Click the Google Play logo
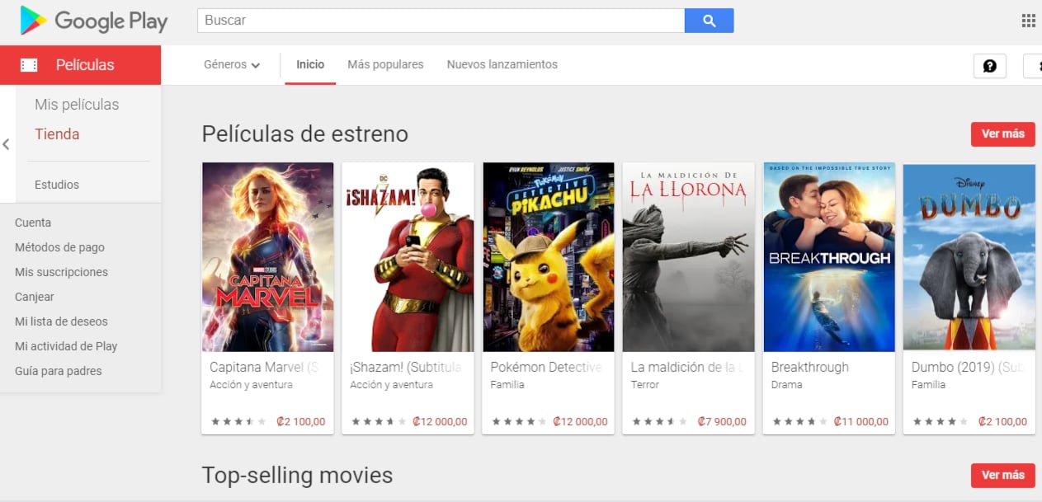Image resolution: width=1042 pixels, height=502 pixels. (x=93, y=21)
